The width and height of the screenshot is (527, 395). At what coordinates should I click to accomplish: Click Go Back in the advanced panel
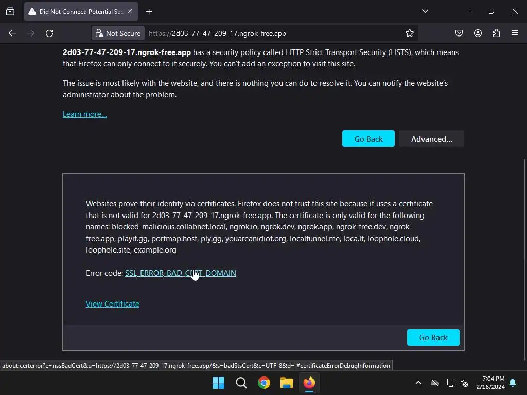433,337
